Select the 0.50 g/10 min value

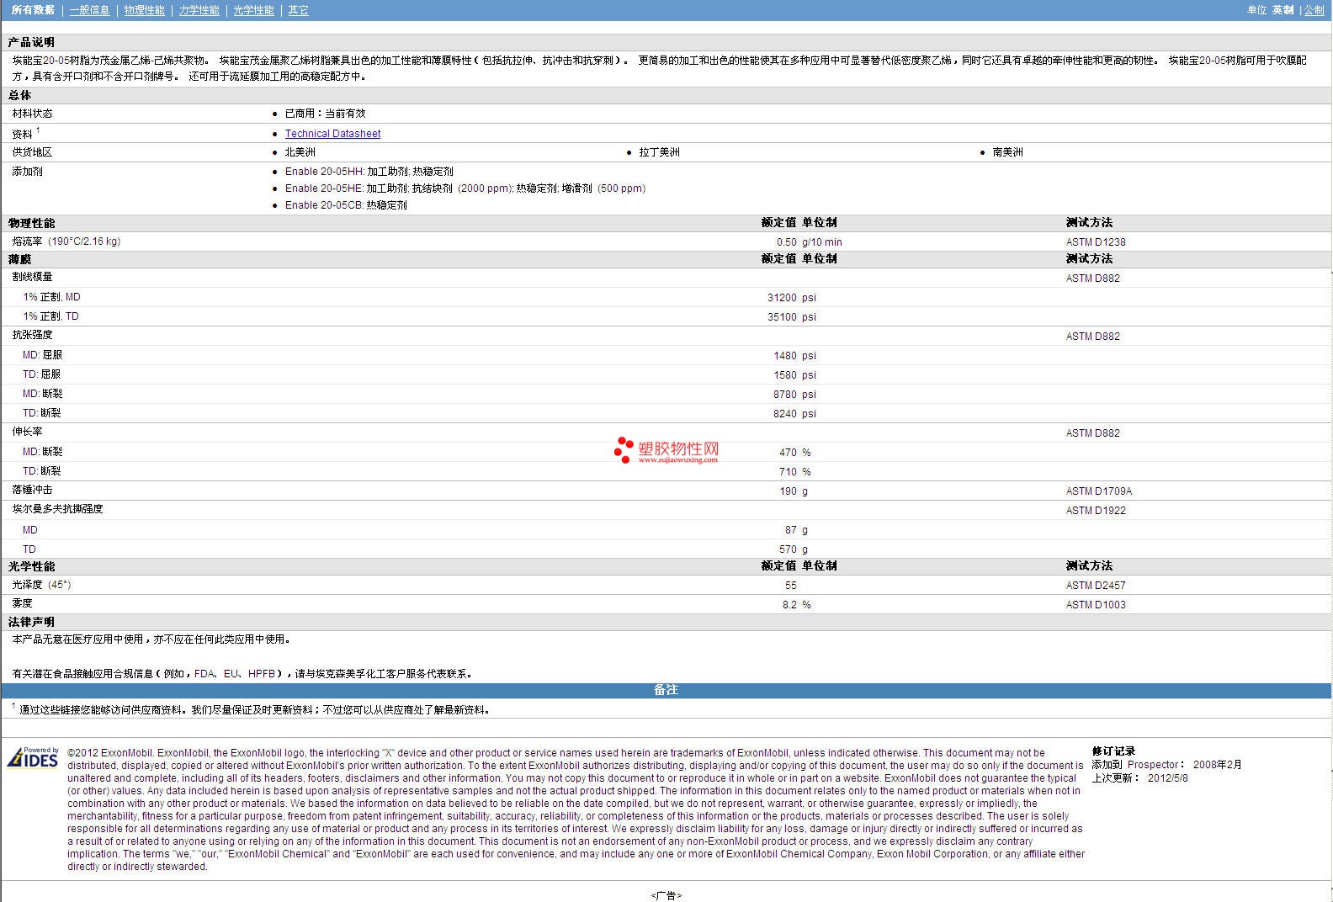809,242
